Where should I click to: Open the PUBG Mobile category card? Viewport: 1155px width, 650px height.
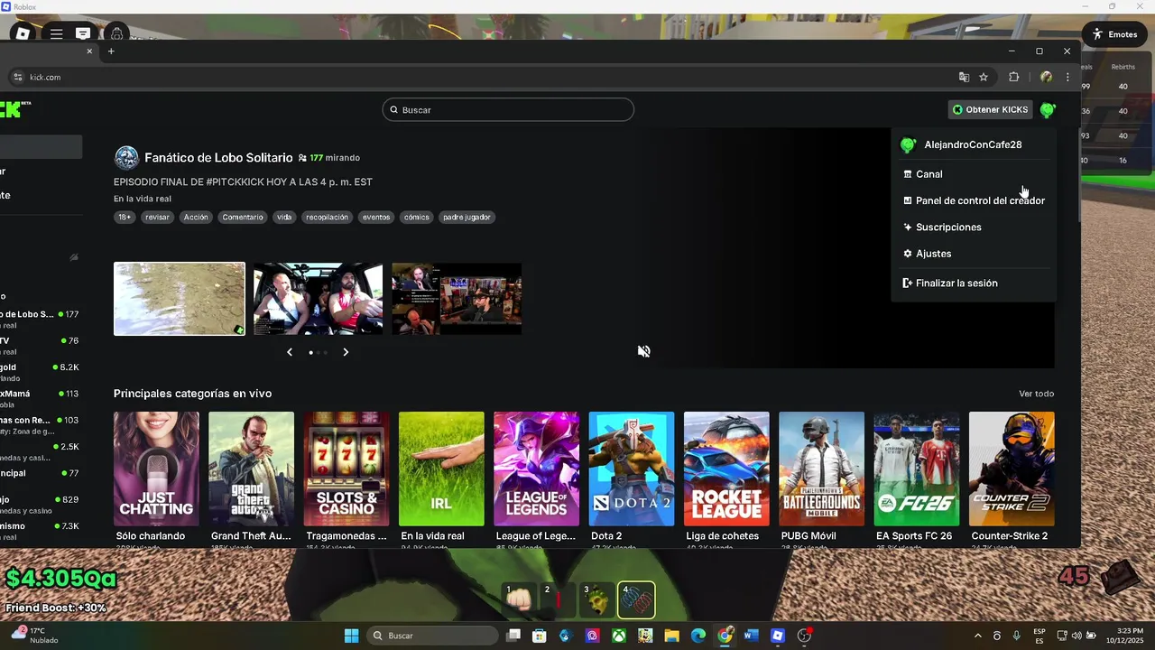coord(821,469)
